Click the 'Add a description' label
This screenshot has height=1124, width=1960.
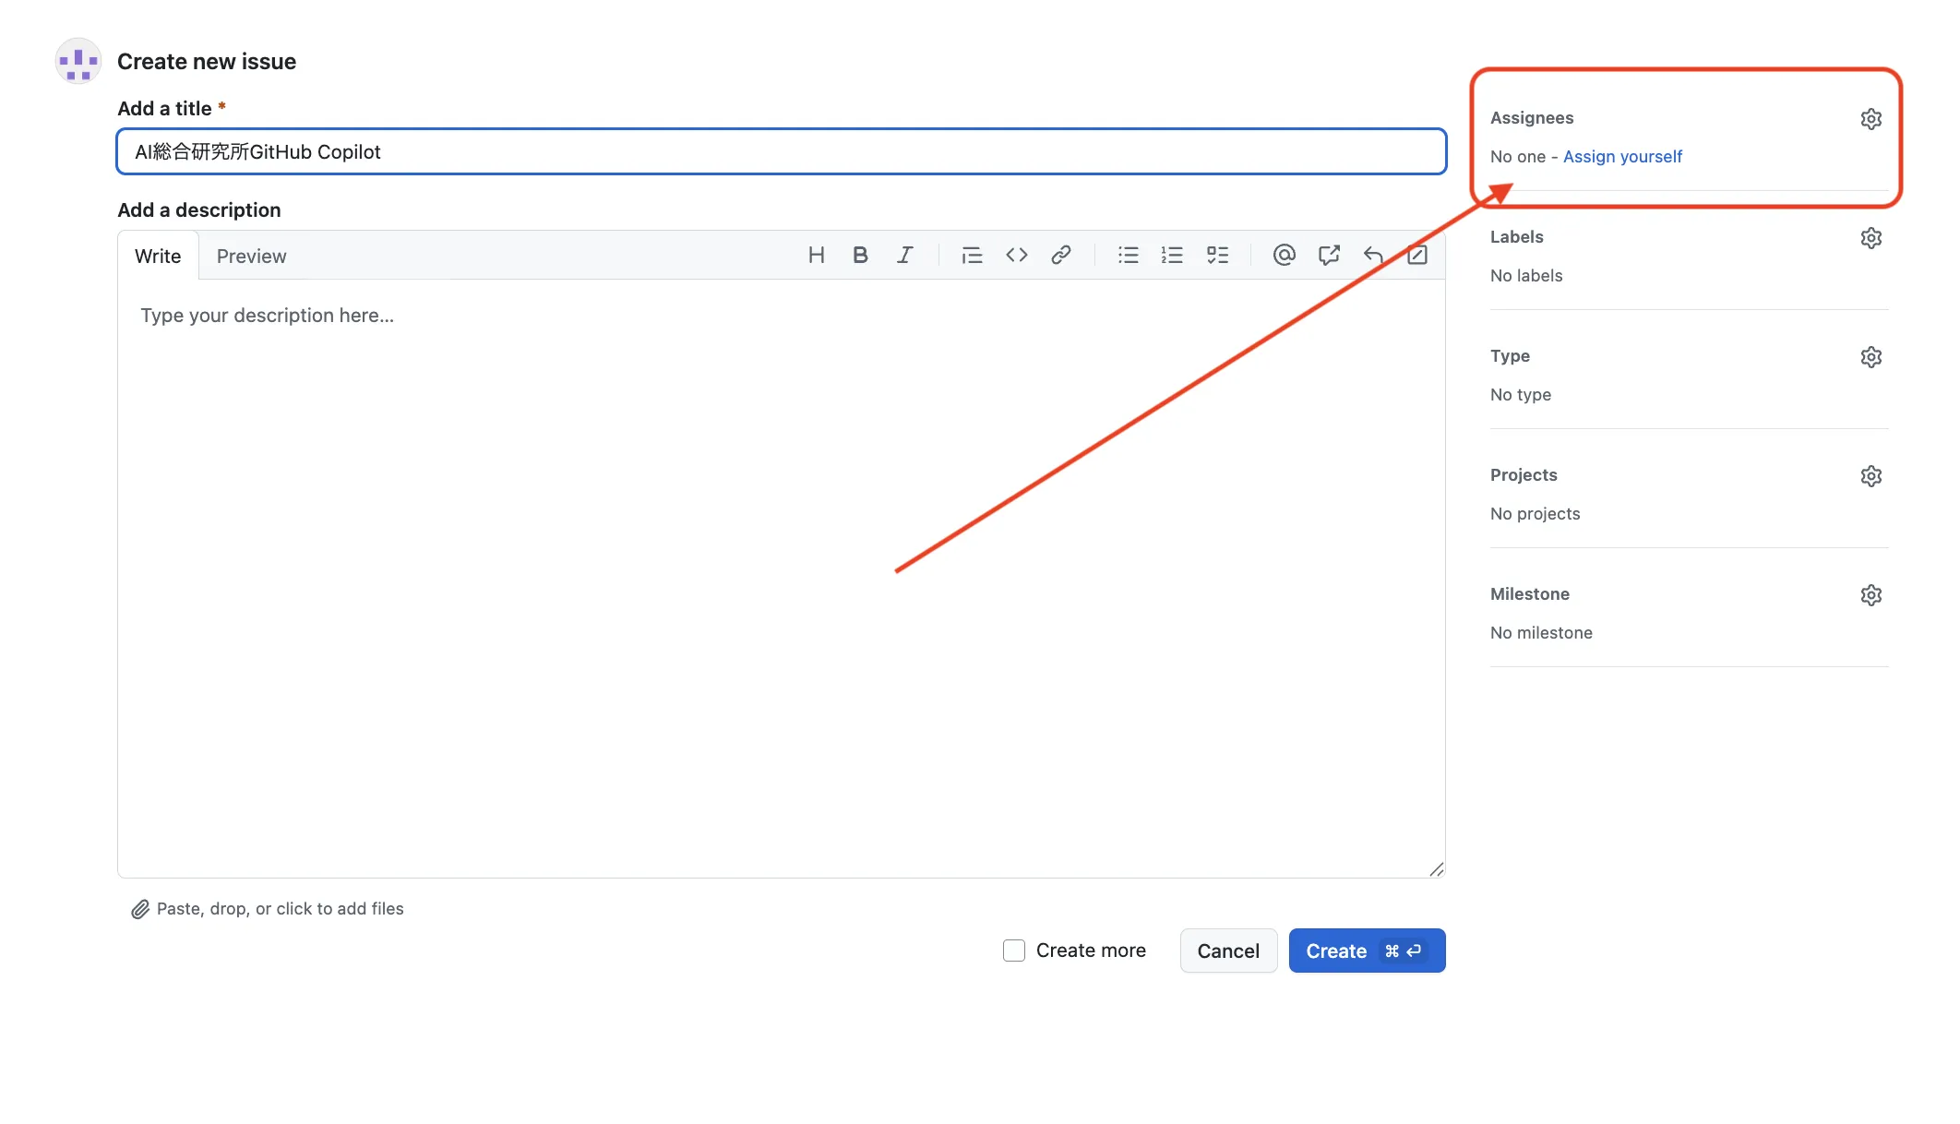pos(199,210)
